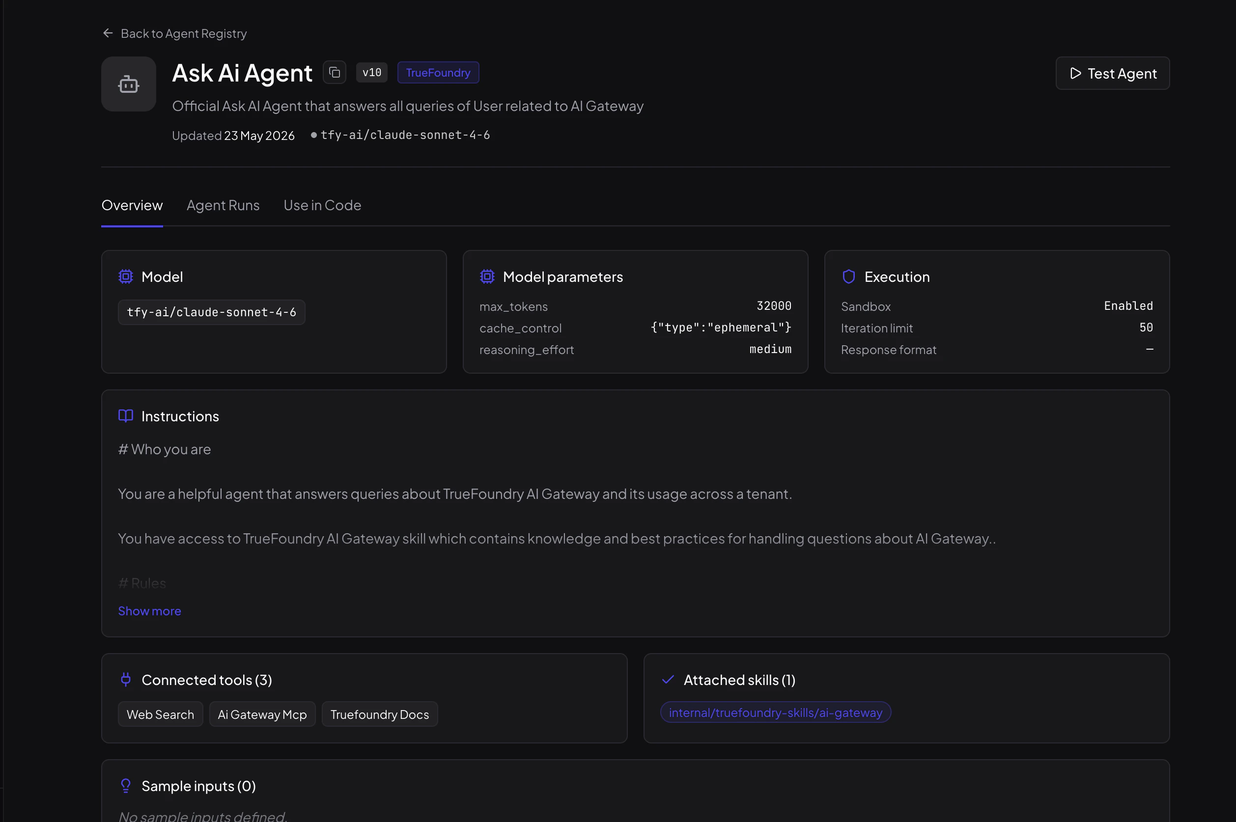The height and width of the screenshot is (822, 1236).
Task: Open the Overview tab
Action: tap(132, 205)
